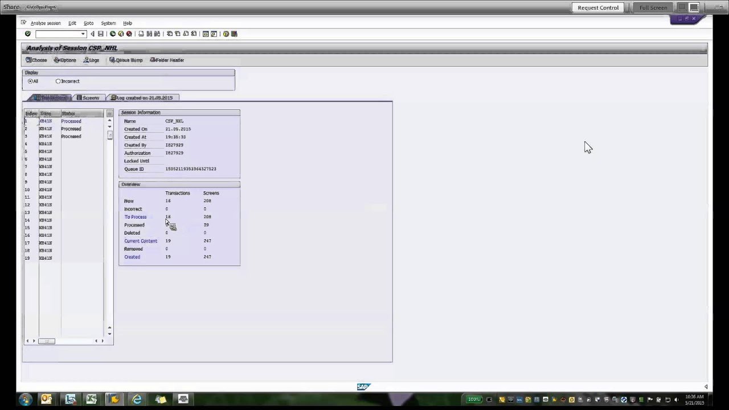The height and width of the screenshot is (410, 729).
Task: Open the System menu
Action: [x=108, y=23]
